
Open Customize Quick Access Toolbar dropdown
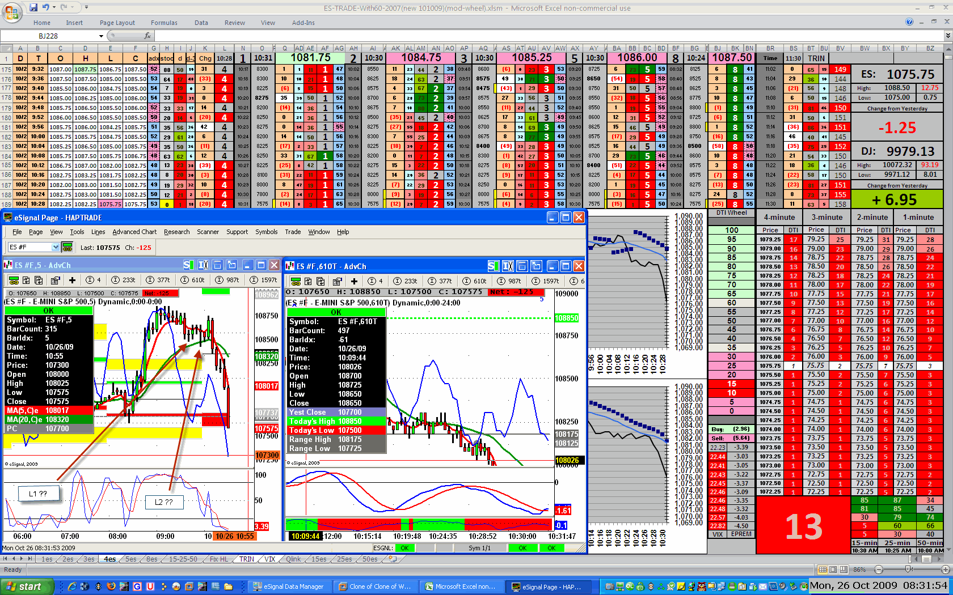(x=86, y=7)
